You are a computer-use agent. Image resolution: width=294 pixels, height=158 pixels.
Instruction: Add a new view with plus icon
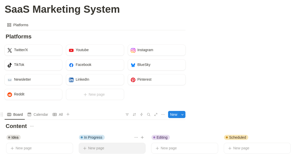point(68,114)
